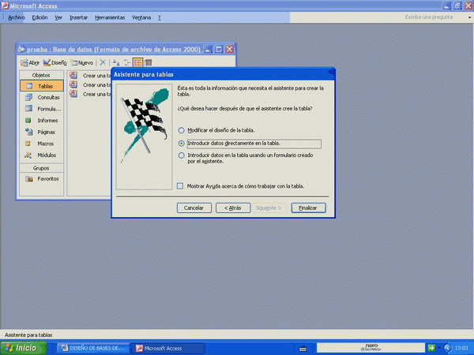Select the third 'Crear una ta...' shortcut

(90, 94)
